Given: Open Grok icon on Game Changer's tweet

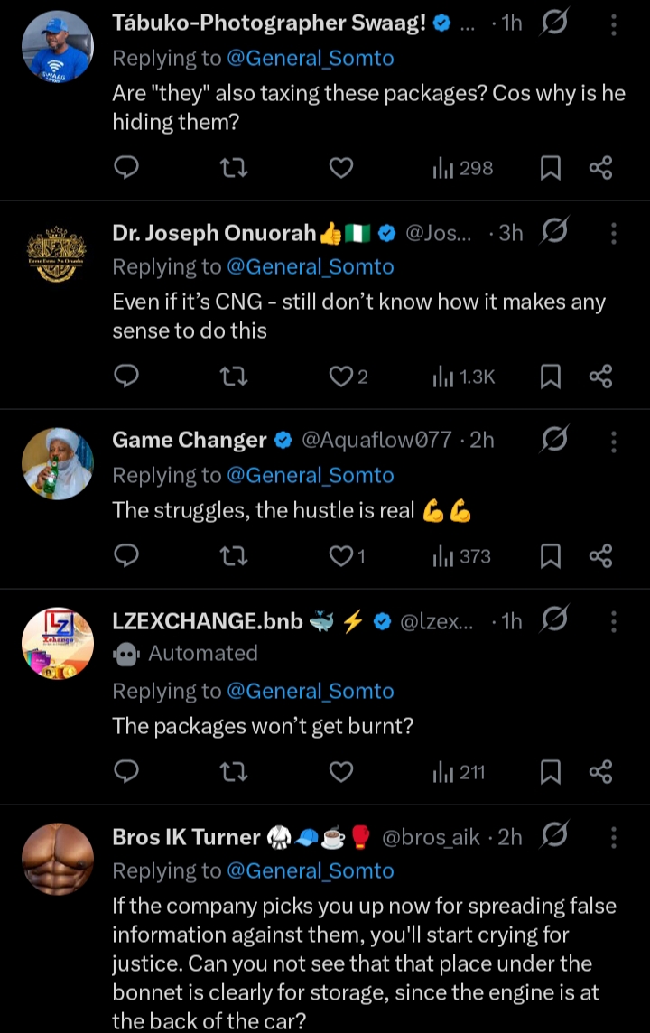Looking at the screenshot, I should click(x=553, y=440).
